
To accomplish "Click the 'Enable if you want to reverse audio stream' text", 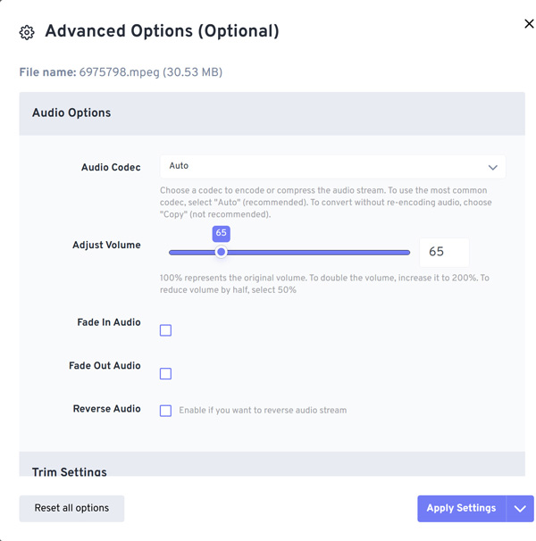I will (263, 411).
